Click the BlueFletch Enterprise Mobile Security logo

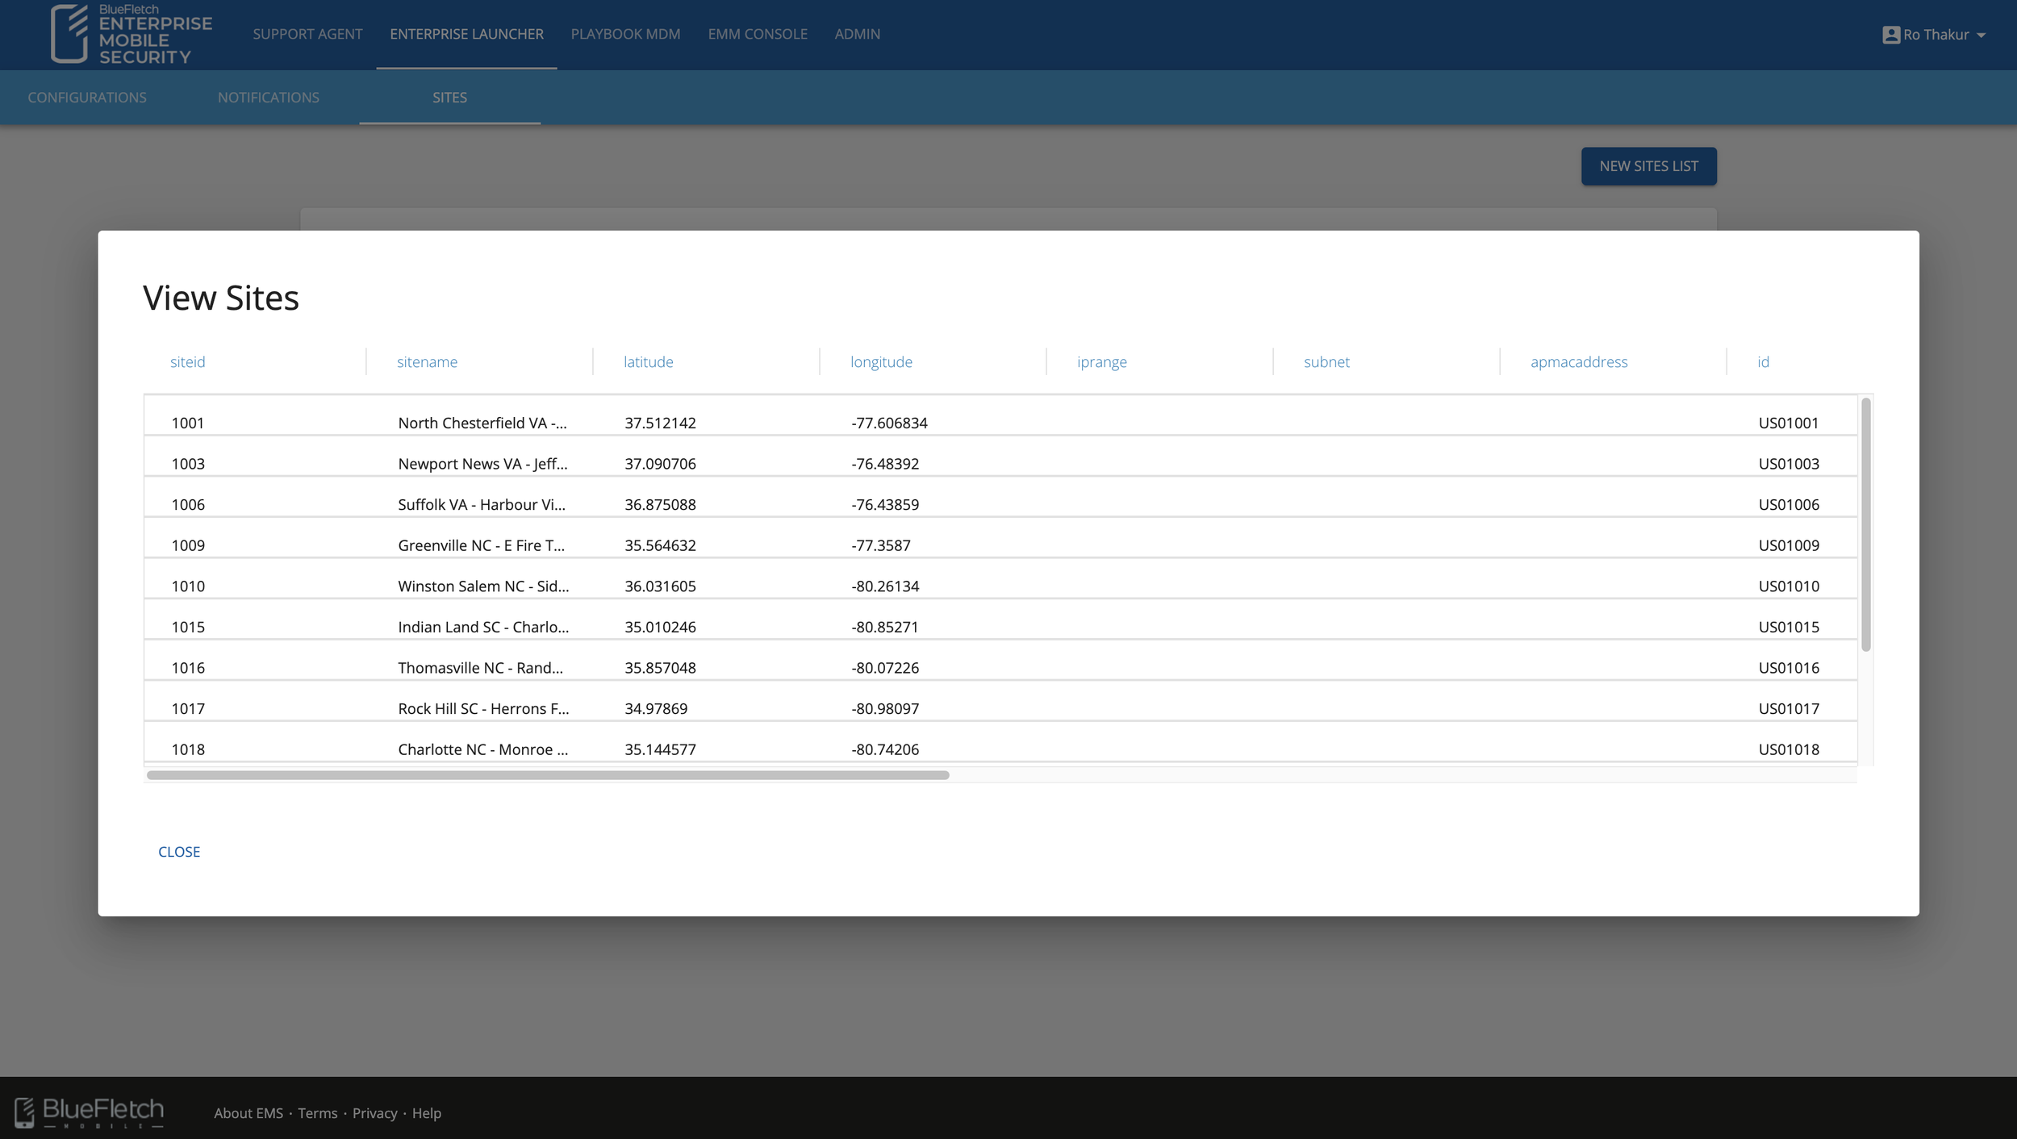click(x=132, y=34)
